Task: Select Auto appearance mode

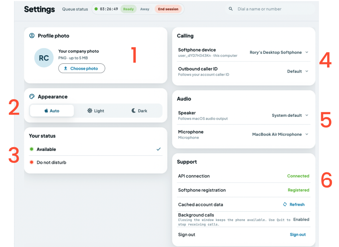Action: pos(52,111)
